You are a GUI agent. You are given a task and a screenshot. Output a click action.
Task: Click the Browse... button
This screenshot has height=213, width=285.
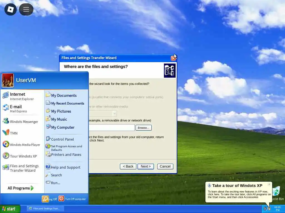click(x=143, y=128)
